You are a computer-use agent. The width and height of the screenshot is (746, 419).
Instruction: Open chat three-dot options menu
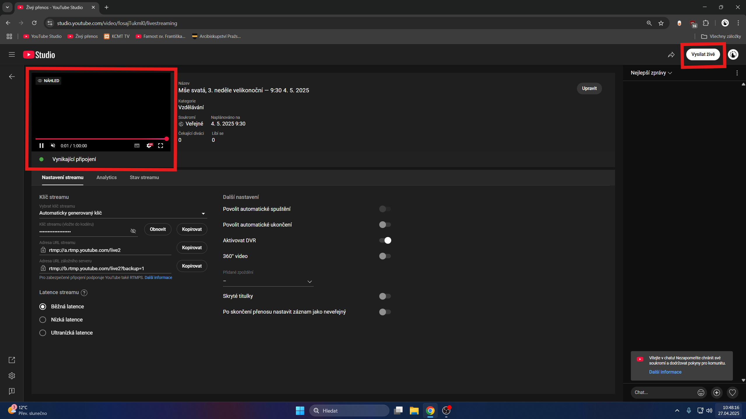[x=737, y=73]
